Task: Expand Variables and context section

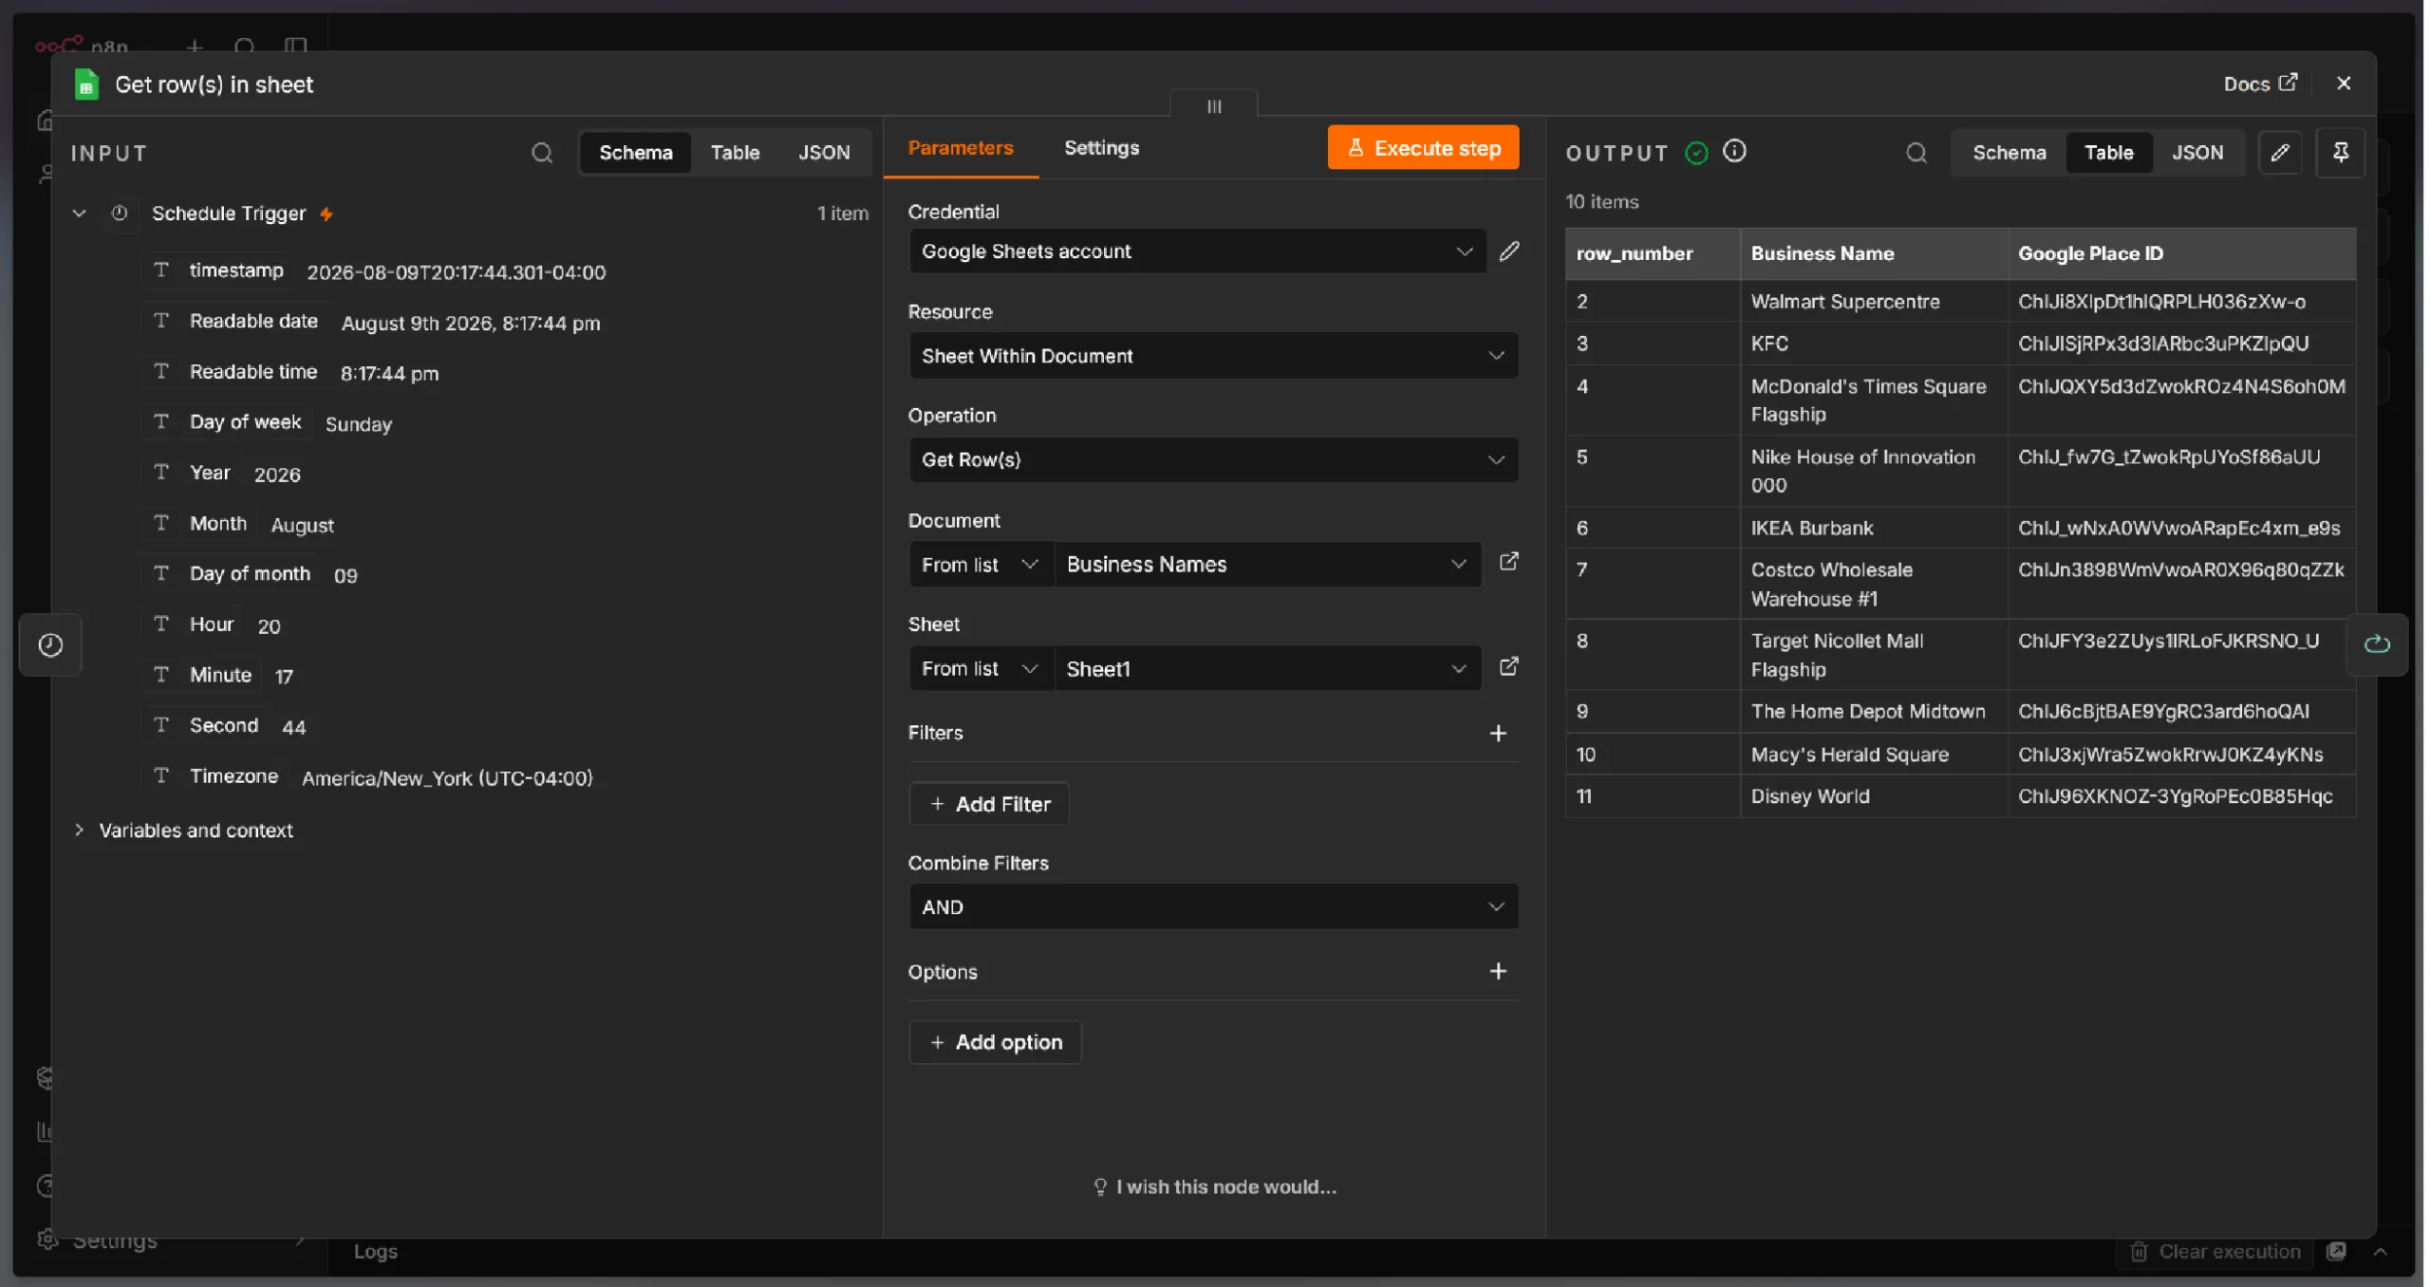Action: click(x=80, y=830)
